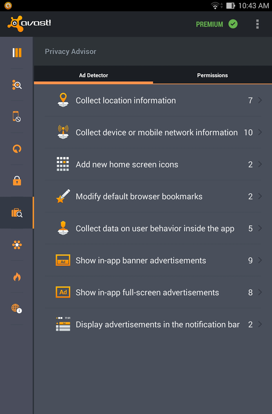272x414 pixels.
Task: Open the orange circular backup sidebar icon
Action: click(x=17, y=149)
